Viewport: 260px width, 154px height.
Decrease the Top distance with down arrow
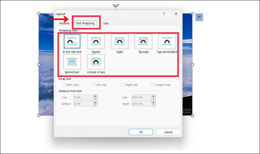point(95,99)
